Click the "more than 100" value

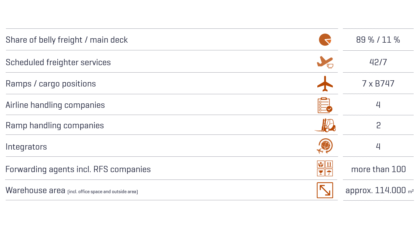(378, 169)
